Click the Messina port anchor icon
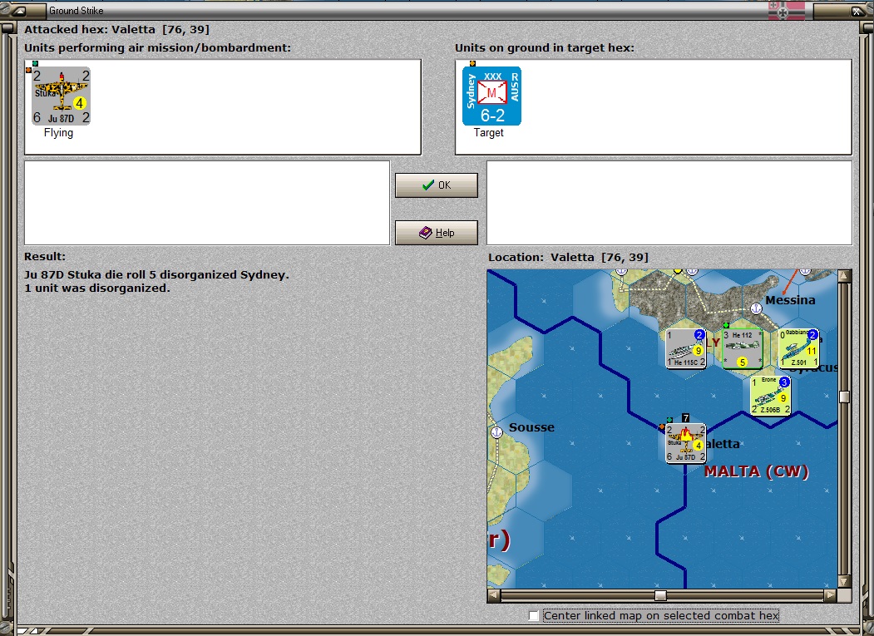Screen dimensions: 874x636 pos(756,308)
